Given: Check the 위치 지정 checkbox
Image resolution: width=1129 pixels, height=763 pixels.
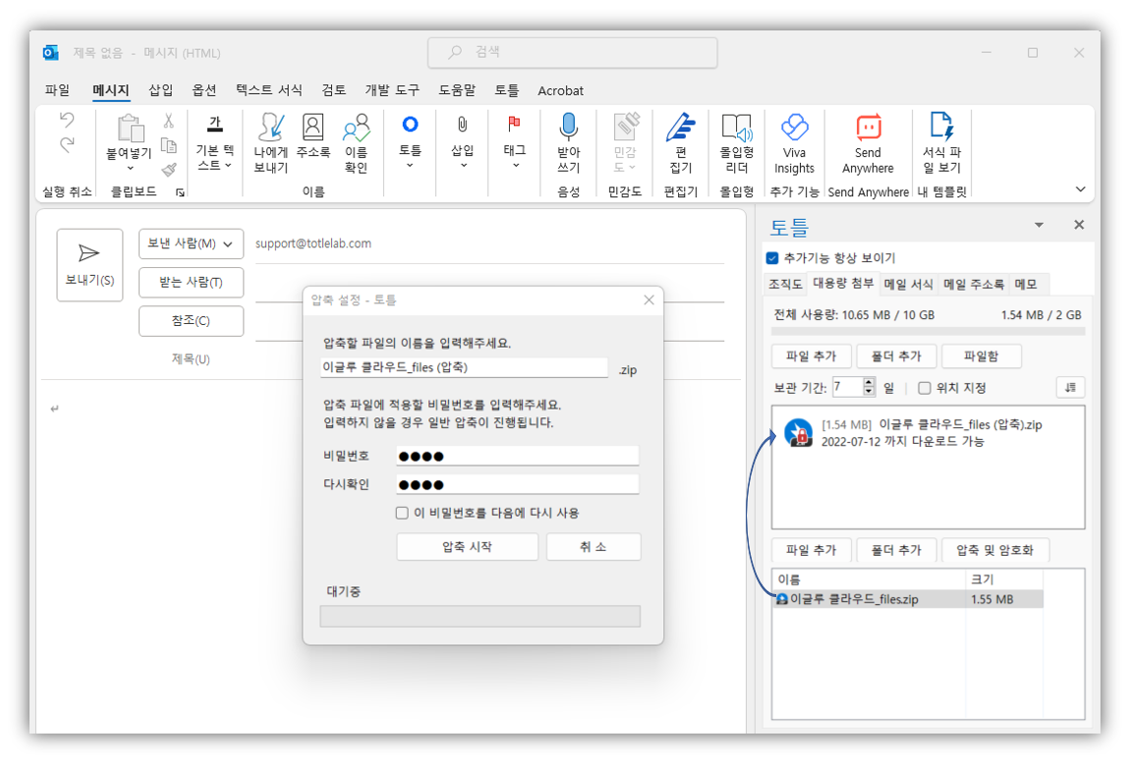Looking at the screenshot, I should click(x=925, y=388).
